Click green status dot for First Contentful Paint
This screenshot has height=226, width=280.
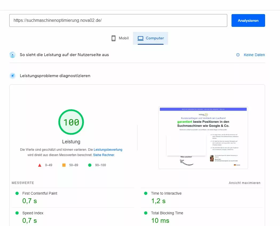(x=17, y=193)
